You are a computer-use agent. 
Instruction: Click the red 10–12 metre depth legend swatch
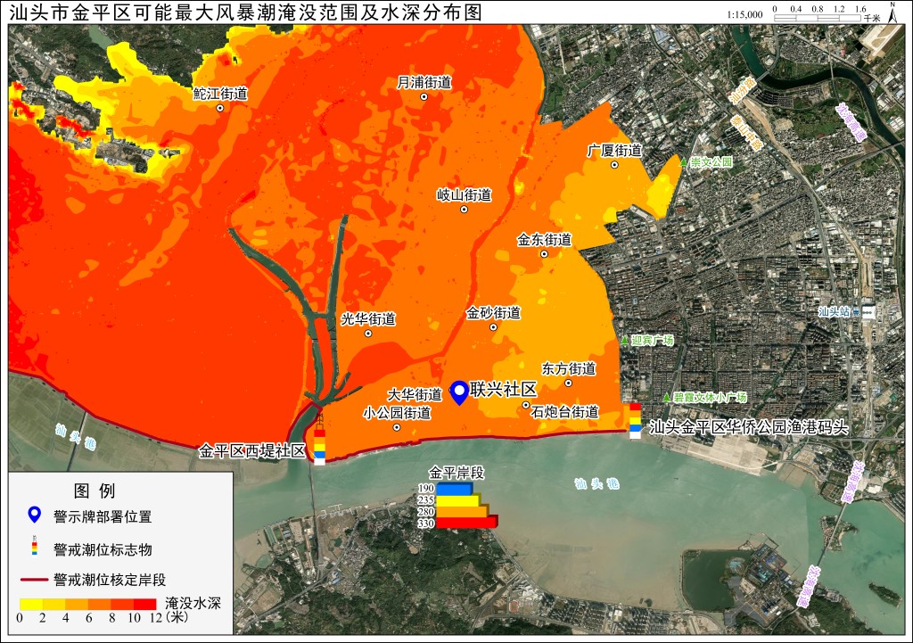pyautogui.click(x=145, y=604)
